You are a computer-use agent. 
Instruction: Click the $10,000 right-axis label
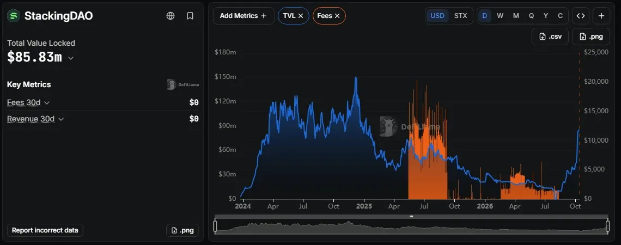pyautogui.click(x=596, y=140)
